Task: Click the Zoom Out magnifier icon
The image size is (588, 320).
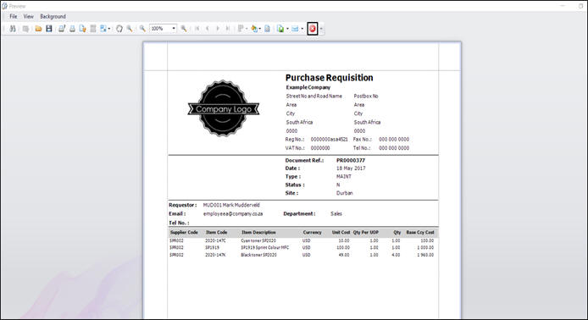Action: click(142, 29)
